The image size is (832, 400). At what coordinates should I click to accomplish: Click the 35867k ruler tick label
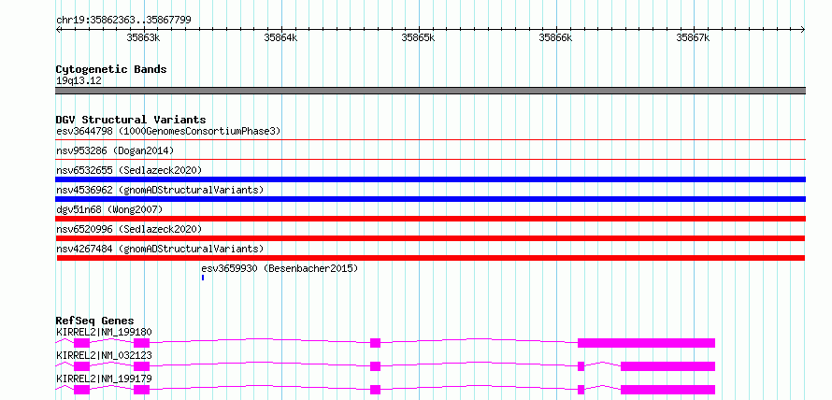[693, 37]
